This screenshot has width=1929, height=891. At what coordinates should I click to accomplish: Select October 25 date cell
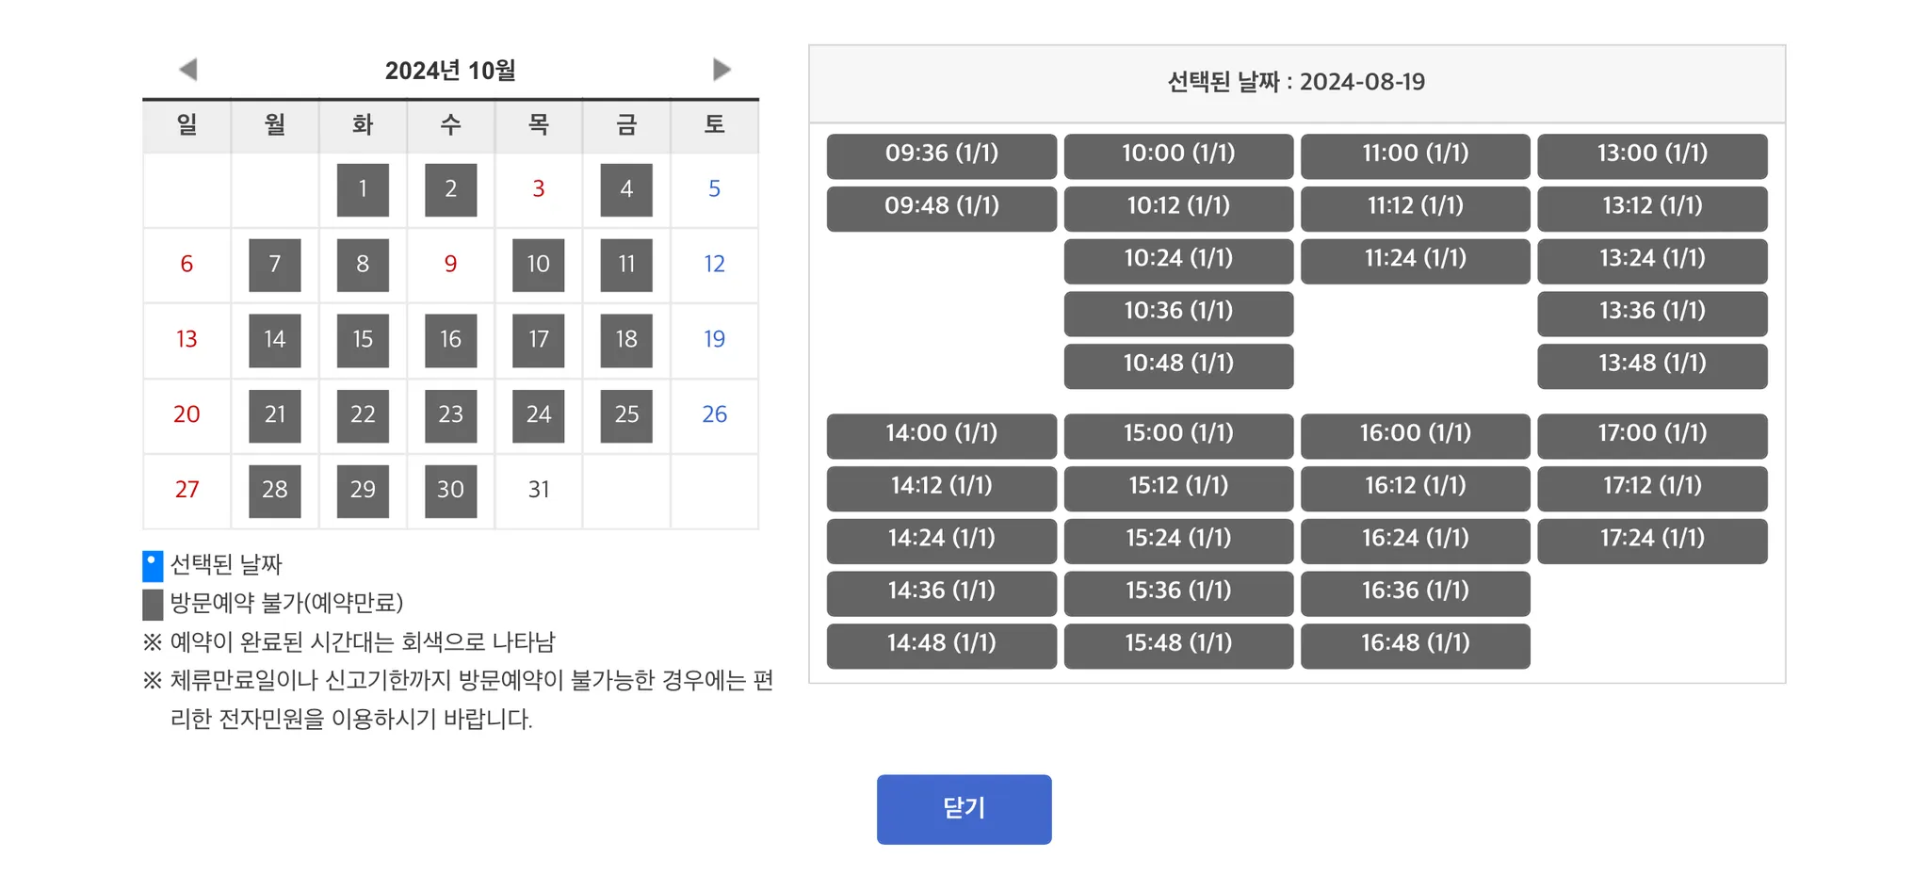click(626, 415)
